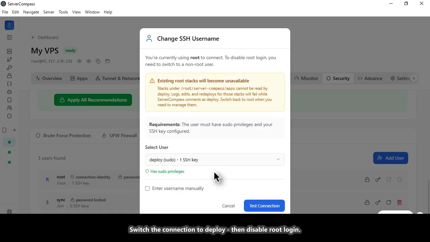The image size is (430, 242).
Task: Toggle the sidebar panel collapse icon
Action: click(9, 37)
